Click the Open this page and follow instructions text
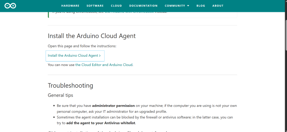287x132 pixels. coord(82,46)
